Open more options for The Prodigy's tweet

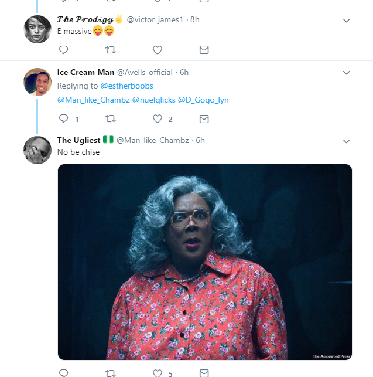(x=346, y=21)
